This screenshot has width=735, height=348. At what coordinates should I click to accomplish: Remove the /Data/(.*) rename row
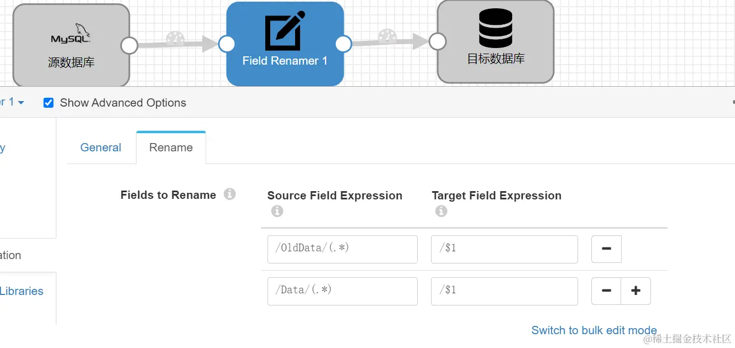coord(606,291)
